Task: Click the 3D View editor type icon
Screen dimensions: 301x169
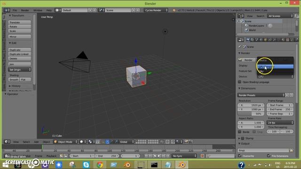Action: 7,142
